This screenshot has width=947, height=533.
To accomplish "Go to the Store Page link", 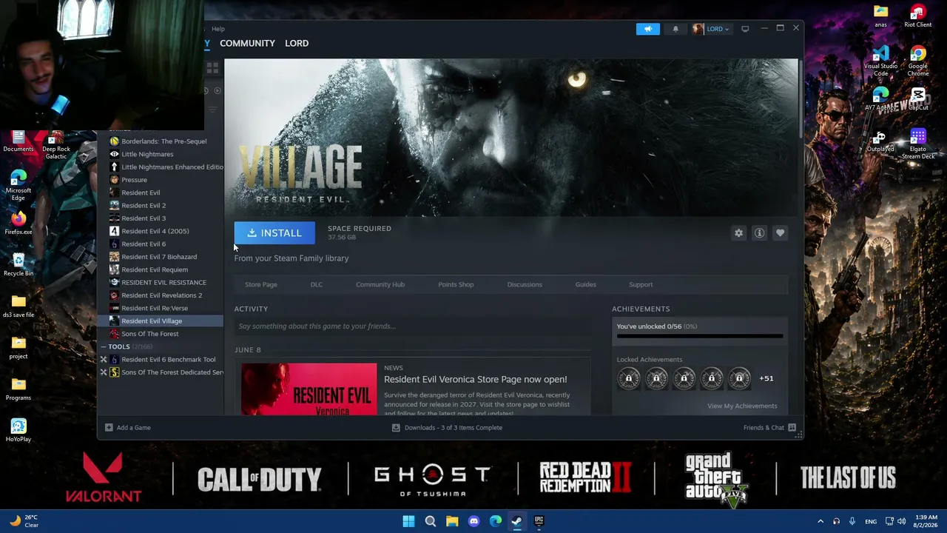I will click(261, 284).
